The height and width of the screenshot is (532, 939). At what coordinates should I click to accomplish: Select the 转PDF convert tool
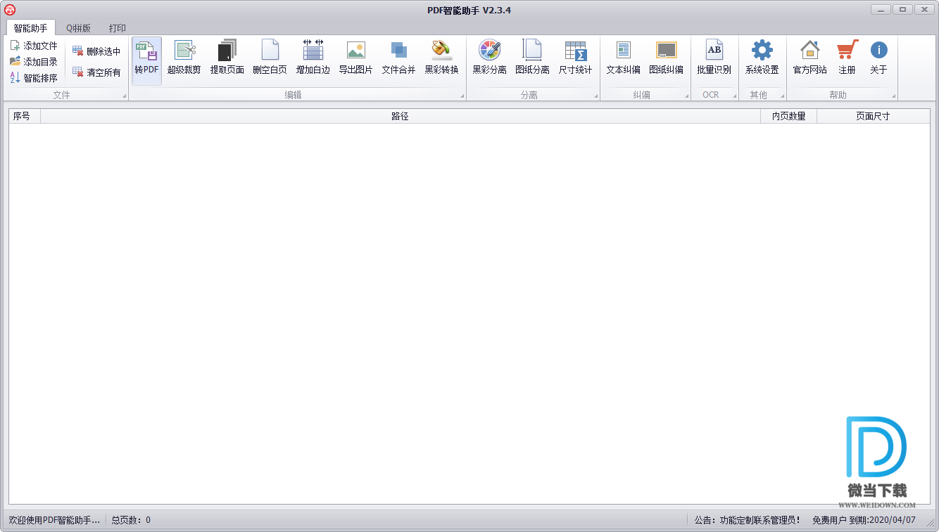[x=146, y=60]
